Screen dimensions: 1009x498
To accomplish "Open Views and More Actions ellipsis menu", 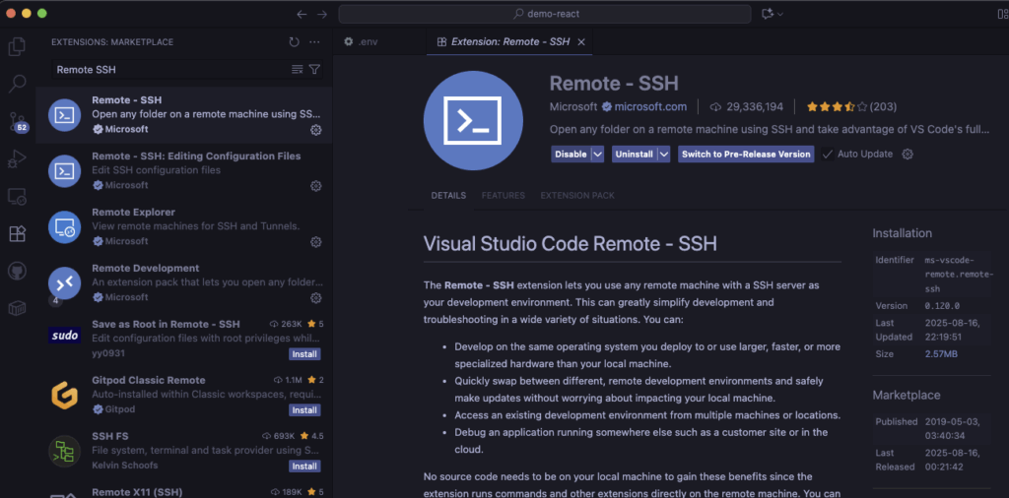I will (x=314, y=42).
